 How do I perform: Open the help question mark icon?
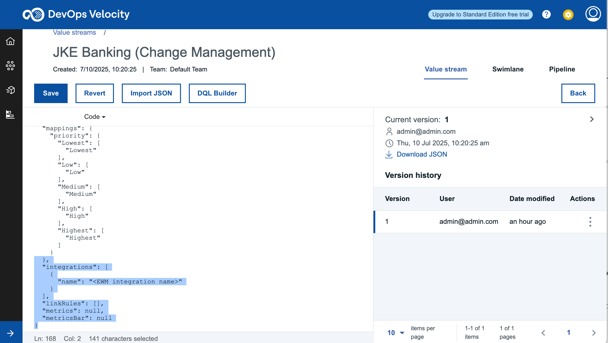pos(546,14)
